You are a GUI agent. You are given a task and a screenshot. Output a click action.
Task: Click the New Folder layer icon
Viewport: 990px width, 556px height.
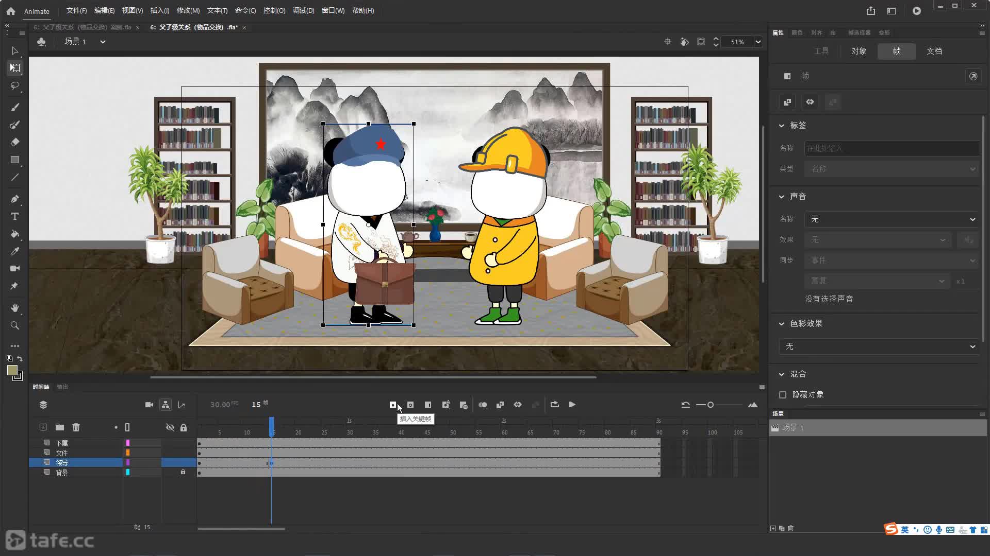point(60,427)
